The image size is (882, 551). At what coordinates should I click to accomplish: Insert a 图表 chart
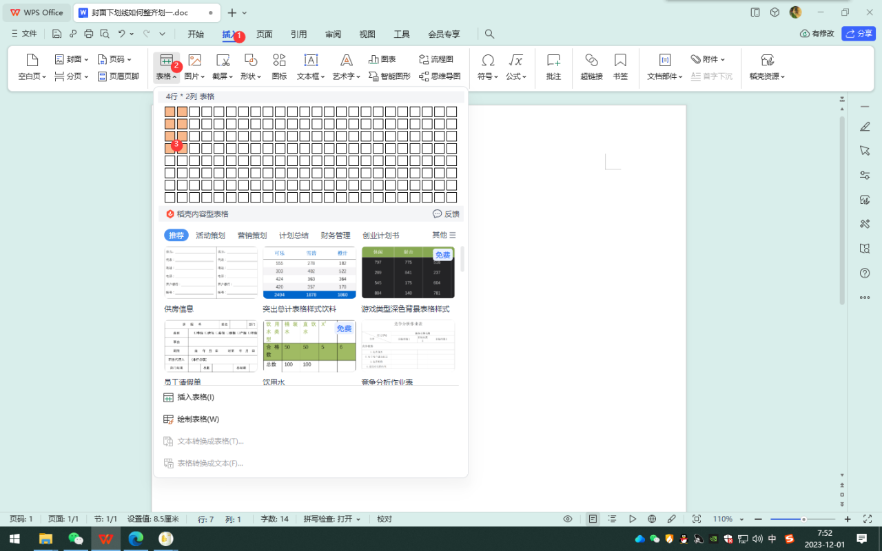(x=382, y=59)
